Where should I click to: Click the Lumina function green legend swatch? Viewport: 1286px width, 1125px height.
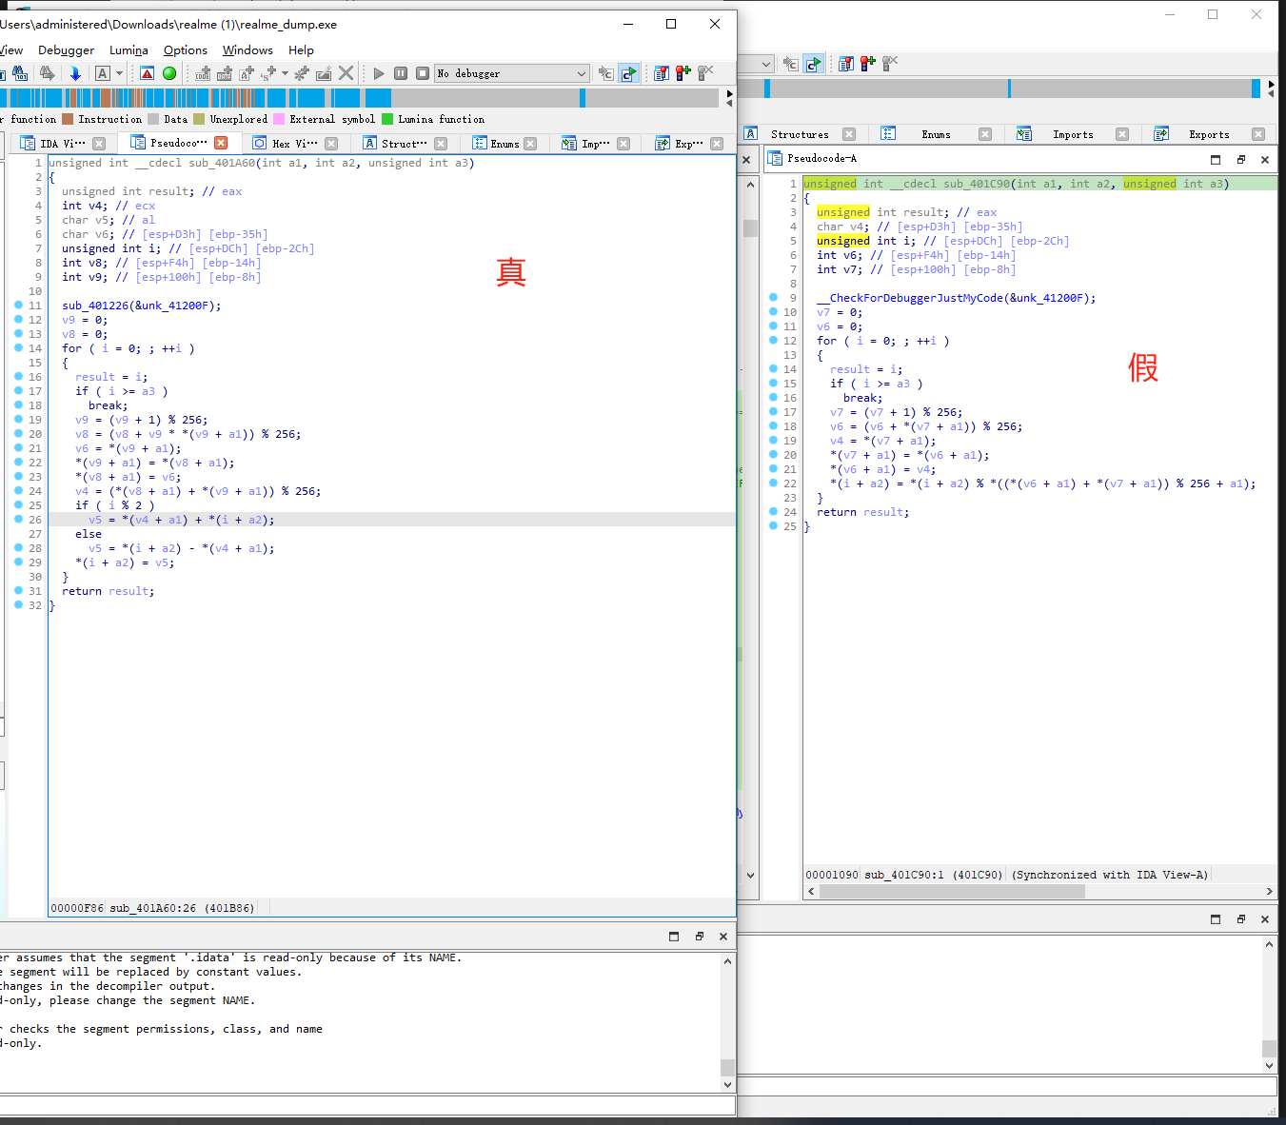tap(387, 119)
